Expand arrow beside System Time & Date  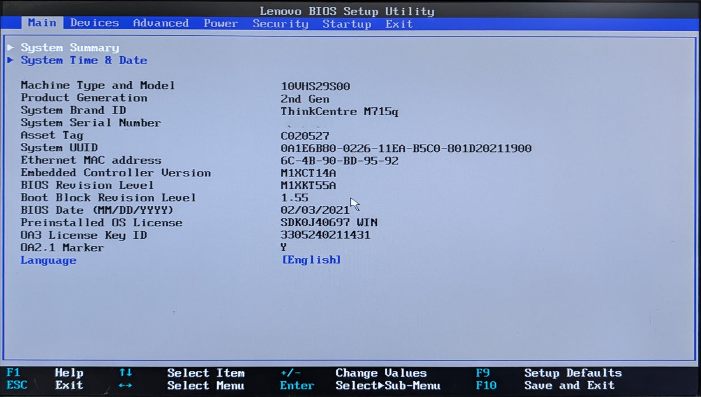[x=11, y=60]
